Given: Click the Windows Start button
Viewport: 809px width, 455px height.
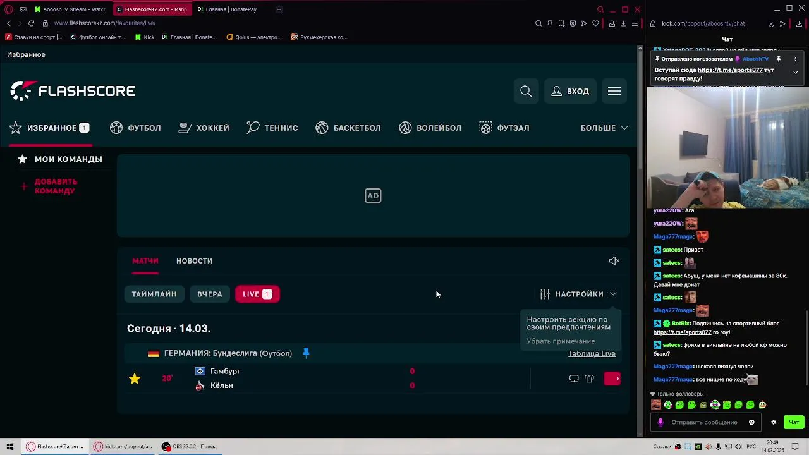Looking at the screenshot, I should coord(10,446).
